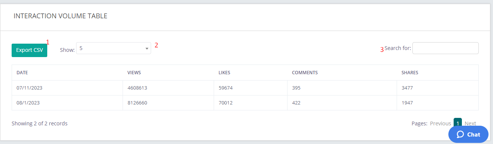The height and width of the screenshot is (144, 493).
Task: Click the 70012 likes value
Action: pyautogui.click(x=226, y=103)
